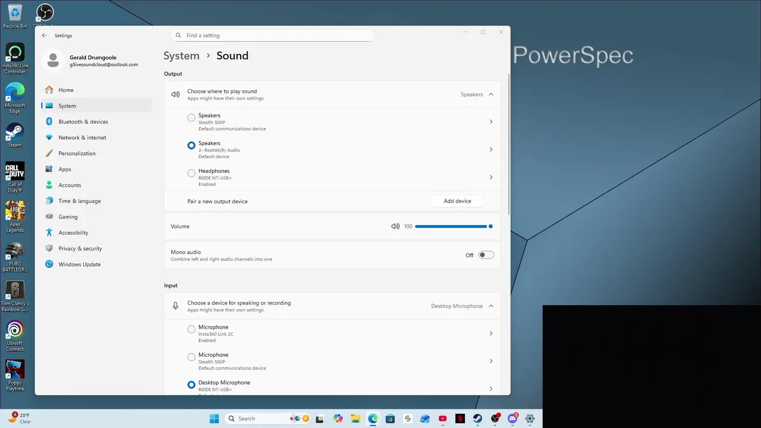Image resolution: width=761 pixels, height=428 pixels.
Task: Mute output using the volume speaker icon
Action: click(x=395, y=226)
